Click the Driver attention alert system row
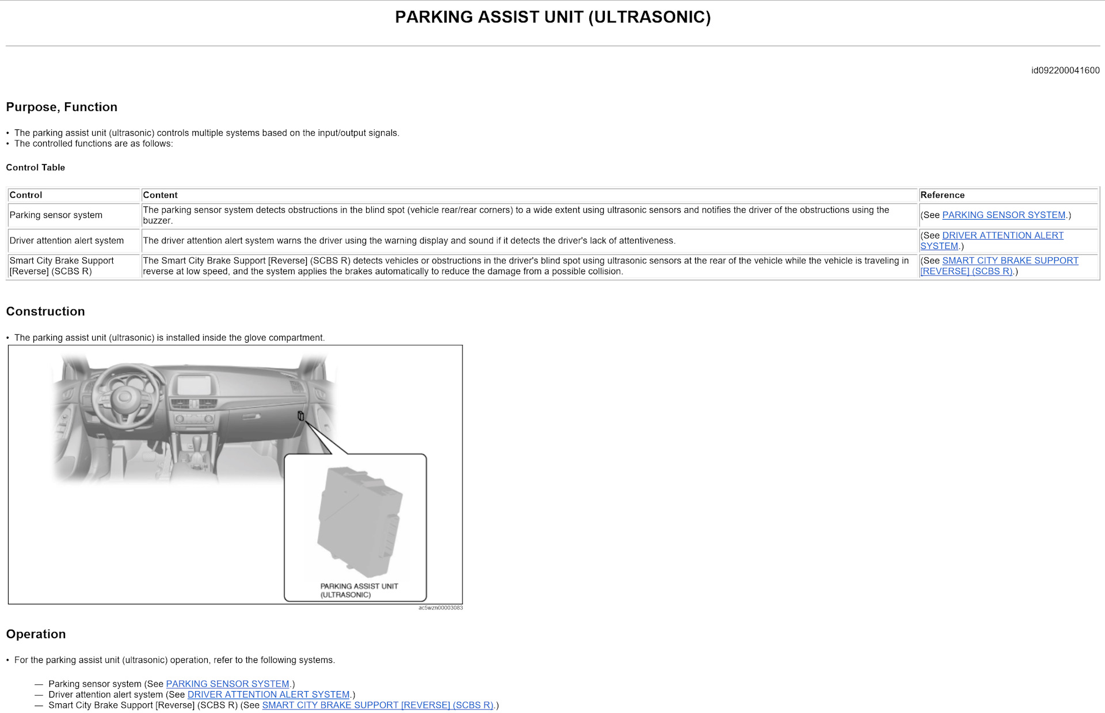This screenshot has width=1105, height=713. (552, 240)
